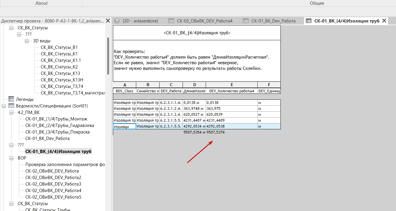Select СК-02_ОВиВК_DEV_Работа3 in the tree
This screenshot has height=211, width=396.
[53, 184]
